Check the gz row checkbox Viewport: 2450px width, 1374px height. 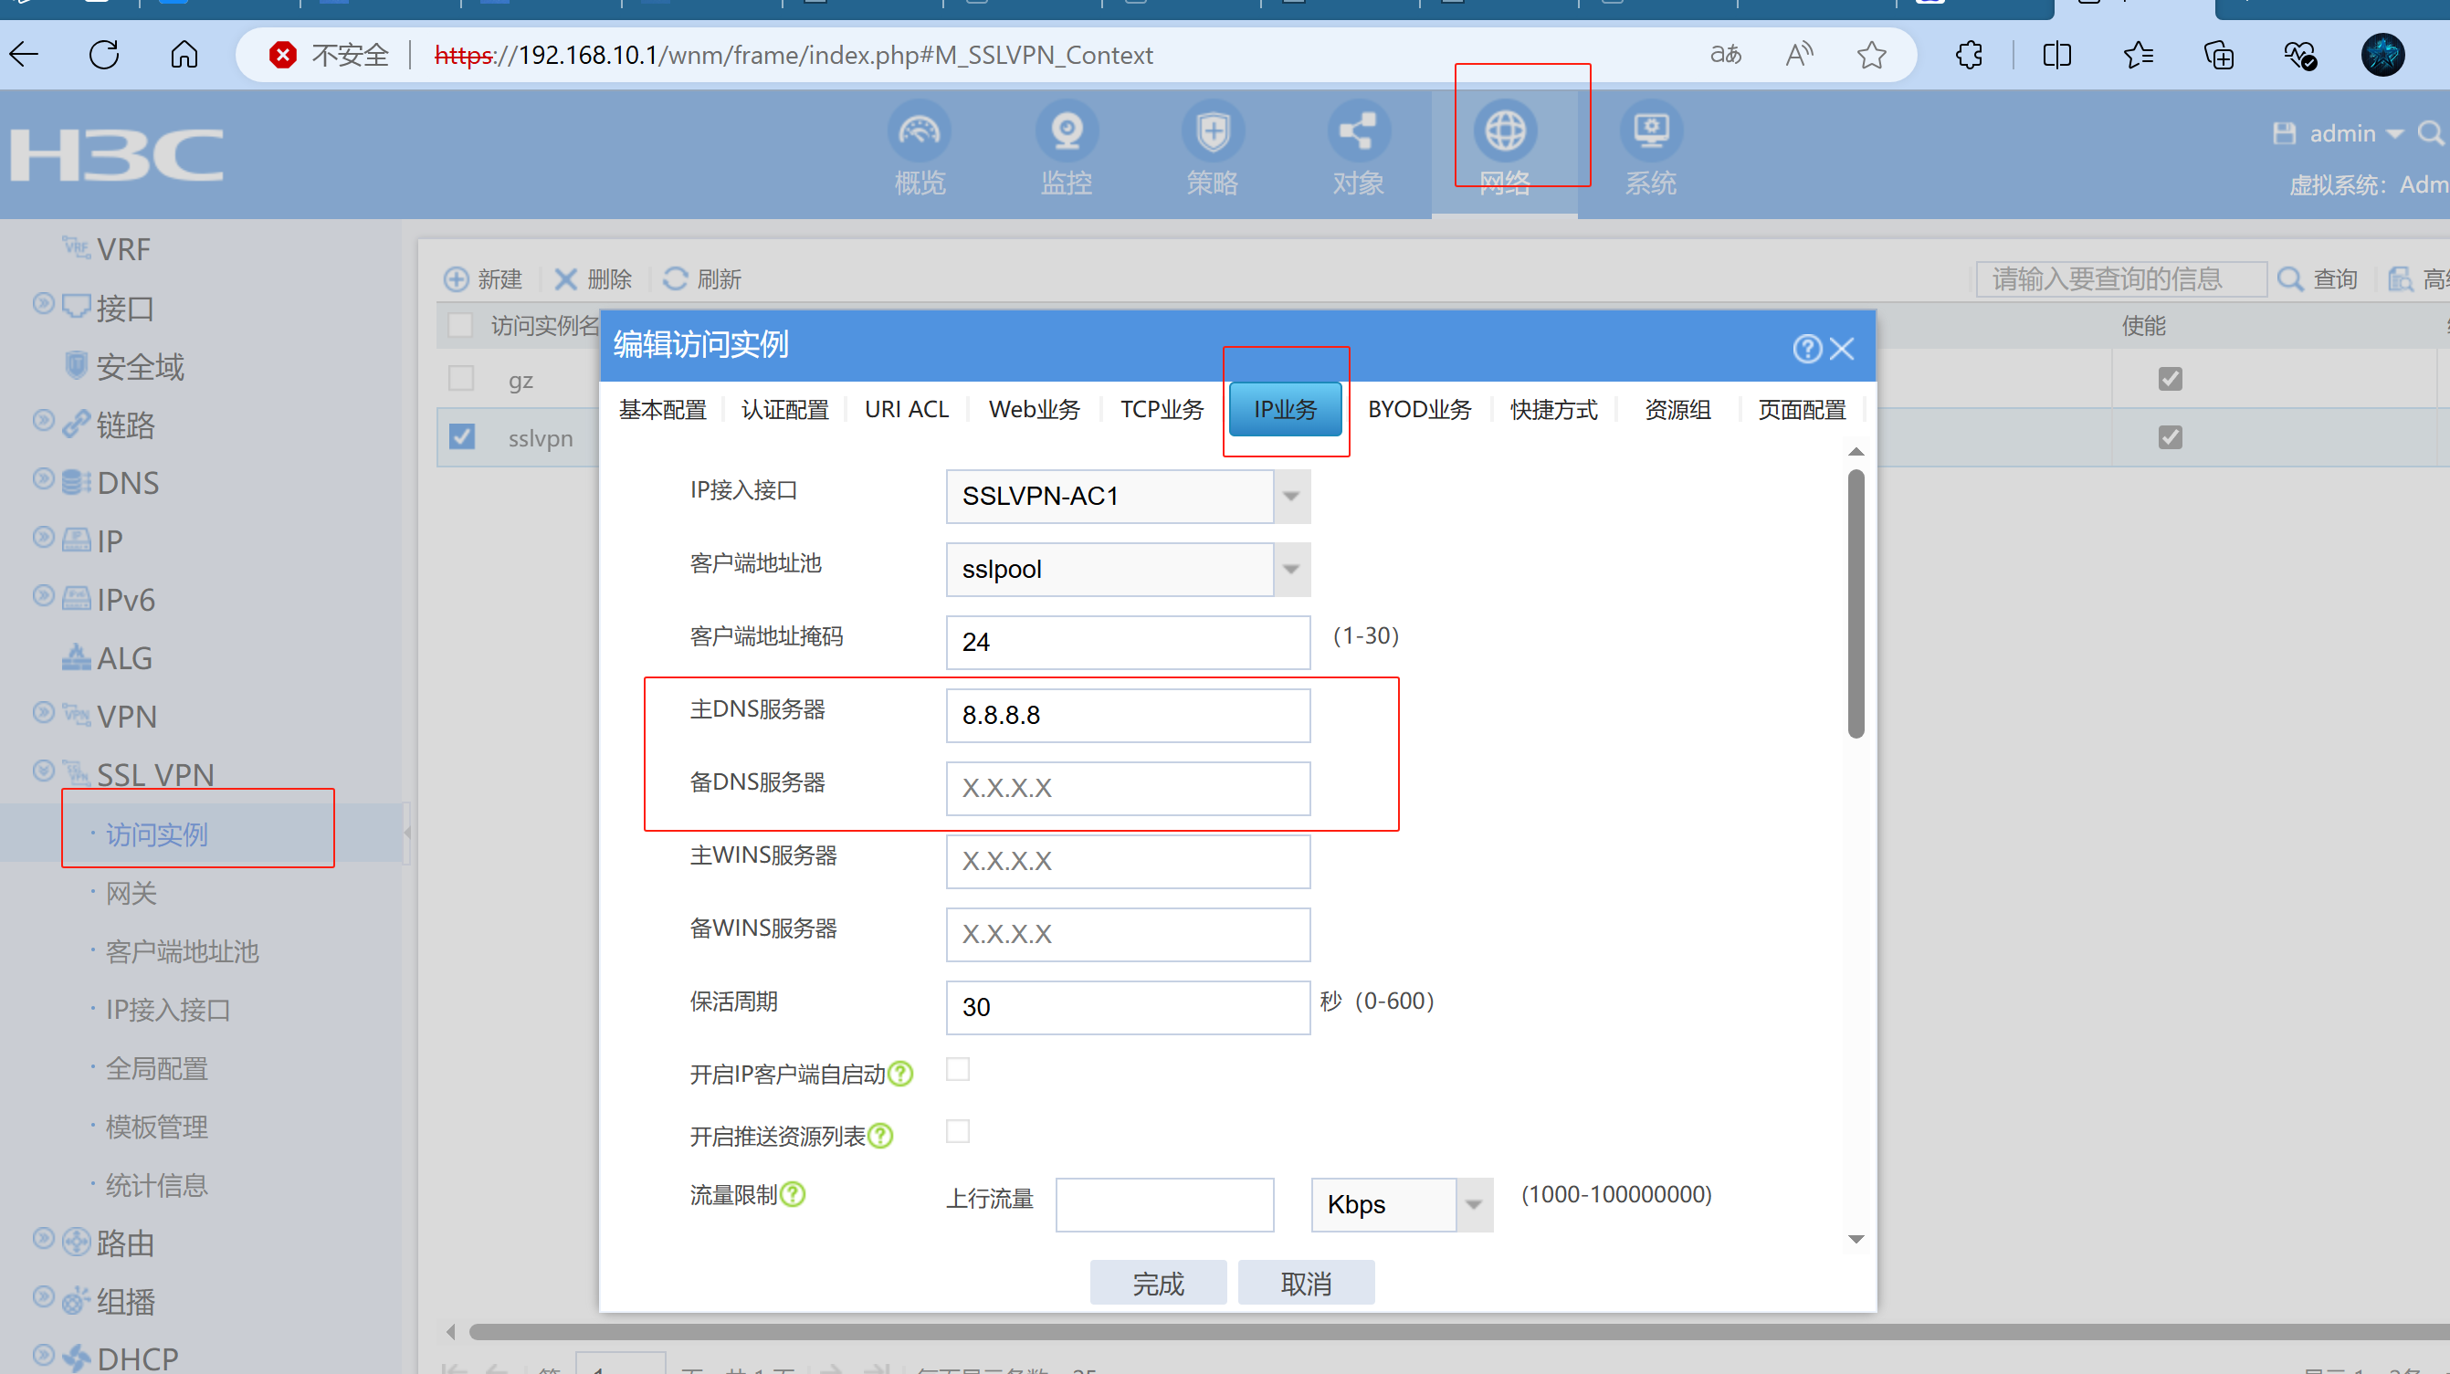[x=461, y=379]
